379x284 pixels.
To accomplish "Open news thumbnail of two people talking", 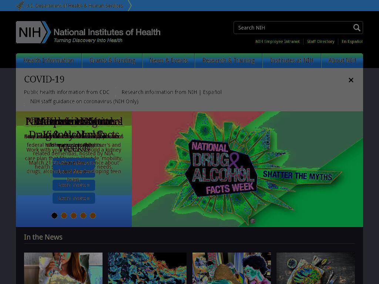I will click(232, 268).
